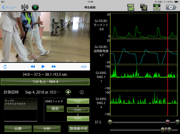This screenshot has width=180, height=134.
Task: Open the gear settings button
Action: click(171, 7)
